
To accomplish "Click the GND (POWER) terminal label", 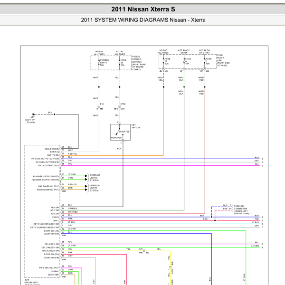I will (x=52, y=149).
